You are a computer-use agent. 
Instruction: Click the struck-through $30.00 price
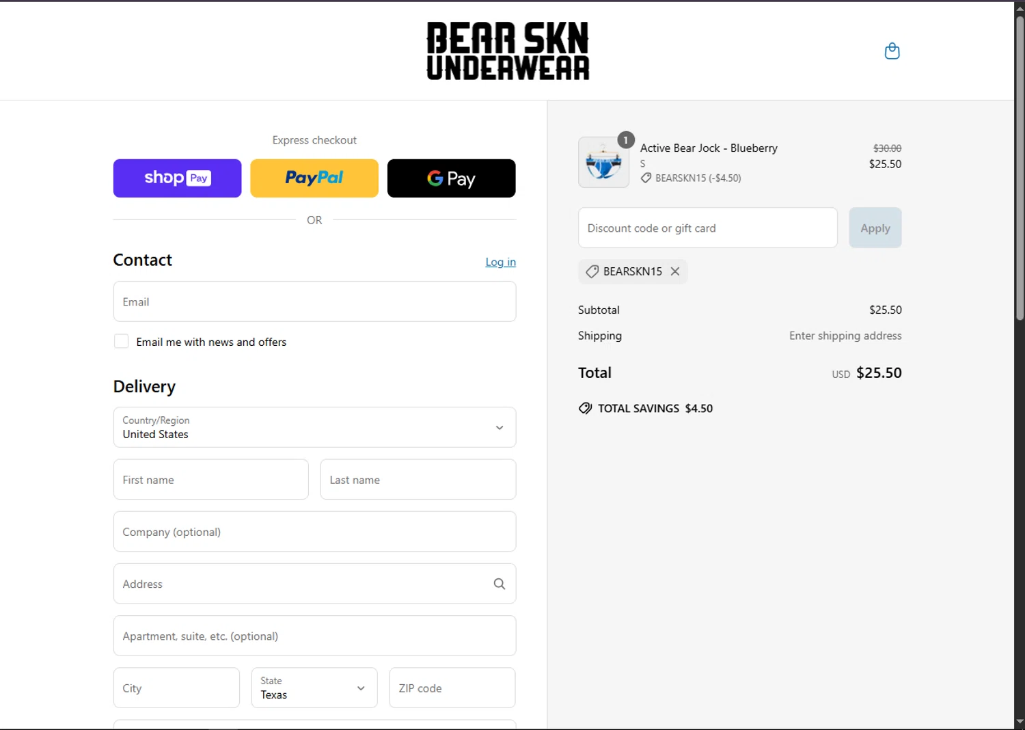pyautogui.click(x=887, y=148)
